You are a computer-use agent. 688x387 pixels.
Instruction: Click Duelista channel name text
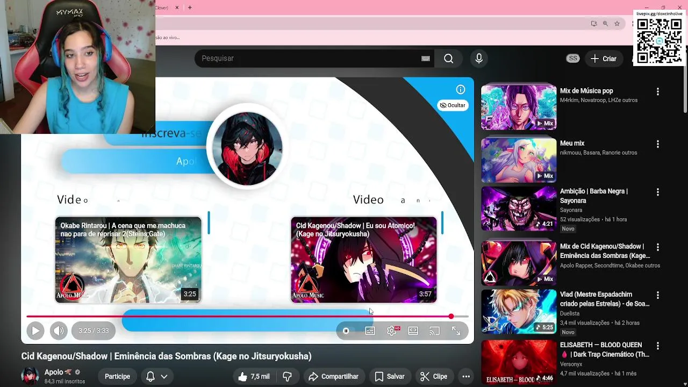pyautogui.click(x=570, y=313)
